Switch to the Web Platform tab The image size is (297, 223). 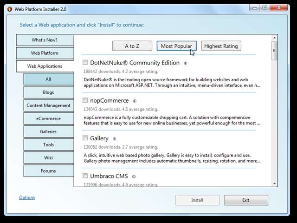[x=45, y=53]
